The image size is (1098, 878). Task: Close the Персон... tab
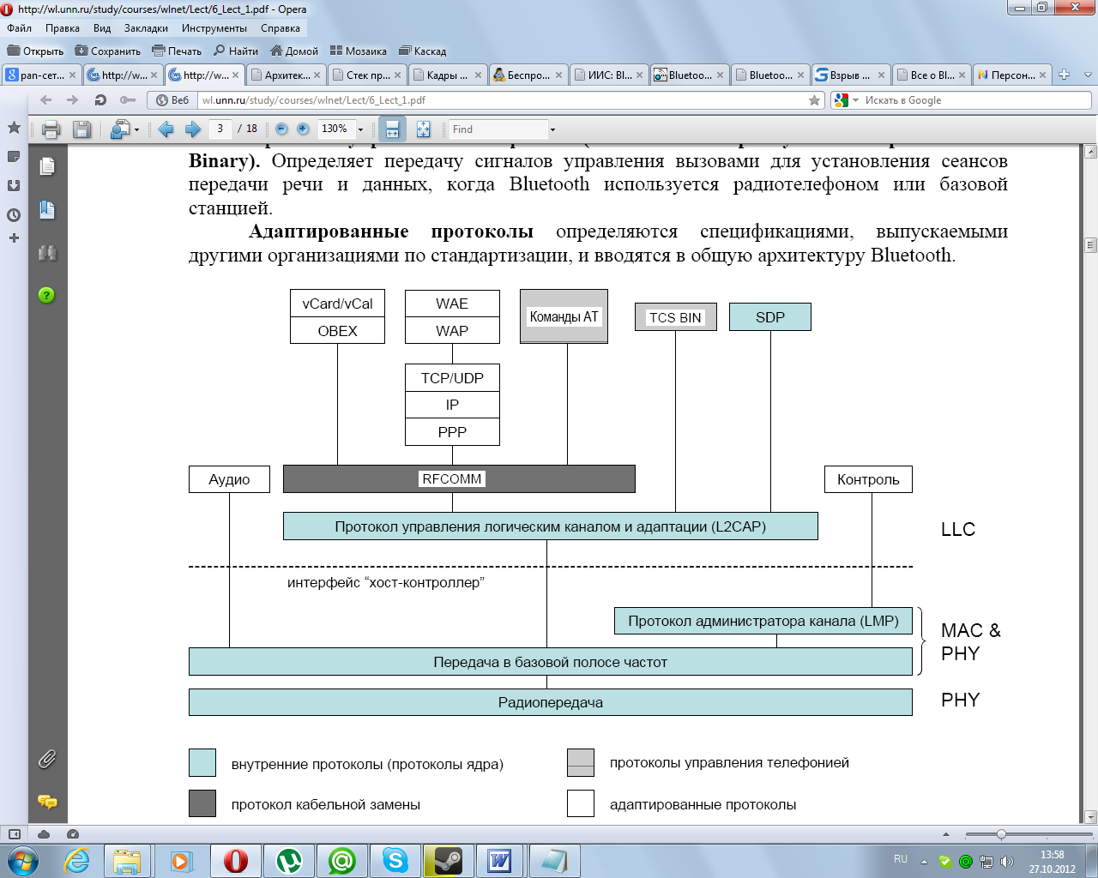coord(1042,75)
